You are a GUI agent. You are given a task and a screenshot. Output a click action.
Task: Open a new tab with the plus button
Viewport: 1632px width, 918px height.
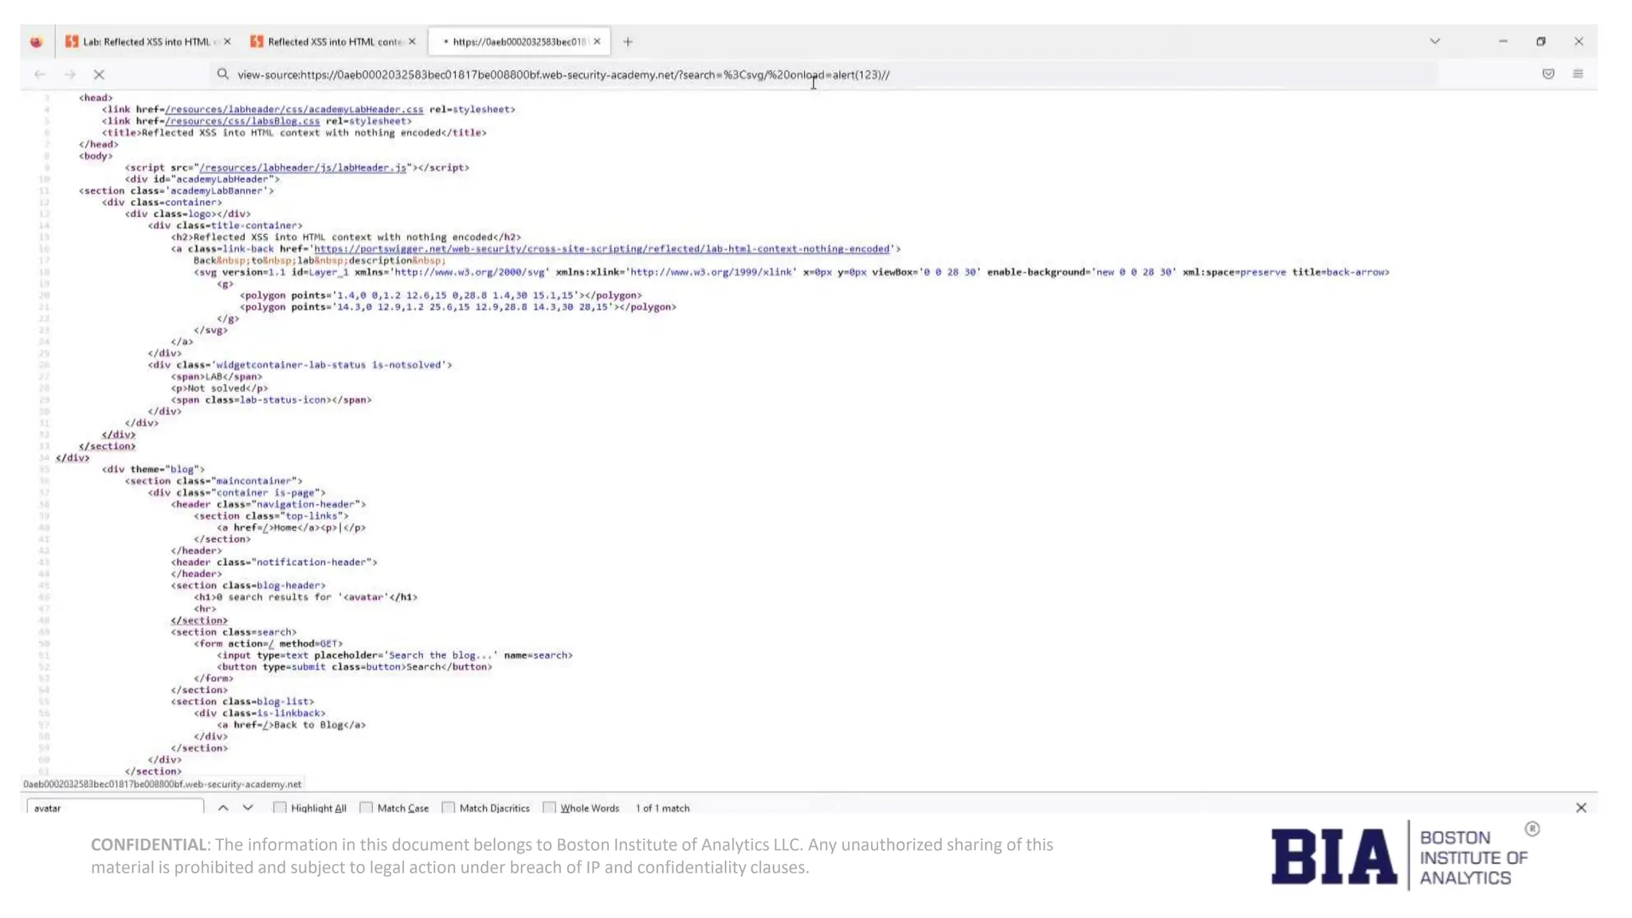coord(628,41)
